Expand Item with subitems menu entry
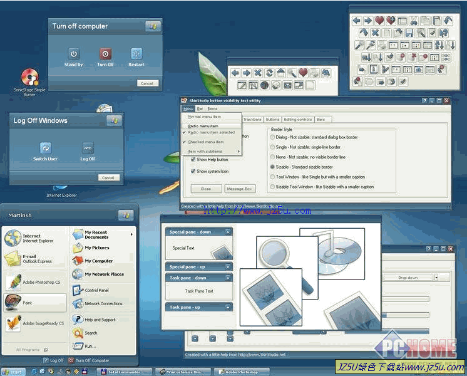 coord(212,152)
